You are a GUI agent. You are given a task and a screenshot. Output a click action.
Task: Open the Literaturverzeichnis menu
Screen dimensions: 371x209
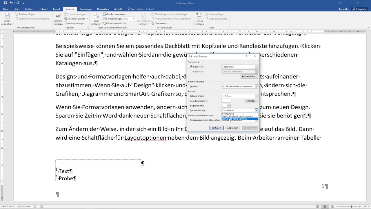click(115, 23)
